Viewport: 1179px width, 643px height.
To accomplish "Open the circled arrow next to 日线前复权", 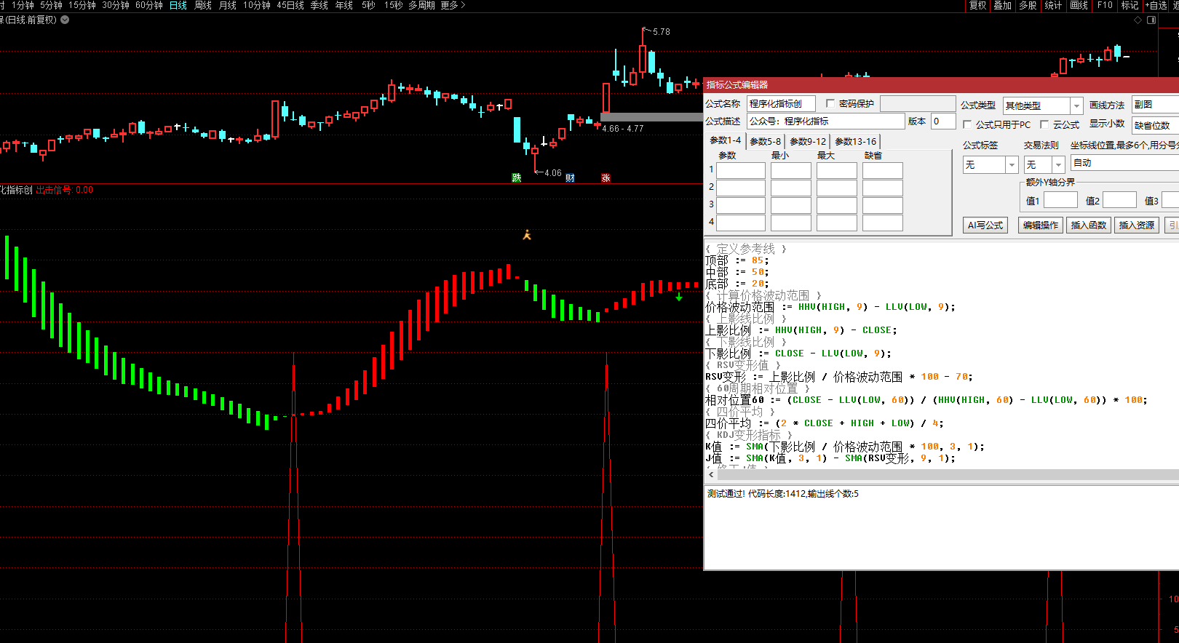I will point(65,20).
